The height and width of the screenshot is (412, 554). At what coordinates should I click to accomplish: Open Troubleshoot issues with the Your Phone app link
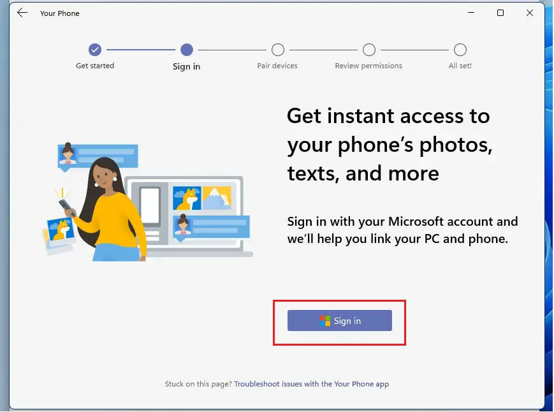pos(311,384)
